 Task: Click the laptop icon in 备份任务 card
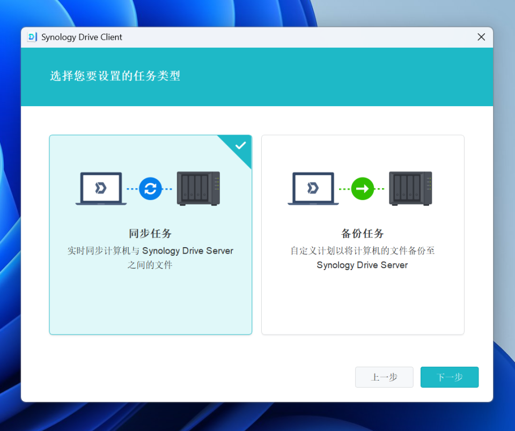tap(313, 189)
